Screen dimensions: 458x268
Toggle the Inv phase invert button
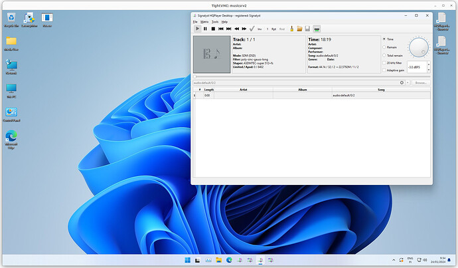tap(260, 29)
